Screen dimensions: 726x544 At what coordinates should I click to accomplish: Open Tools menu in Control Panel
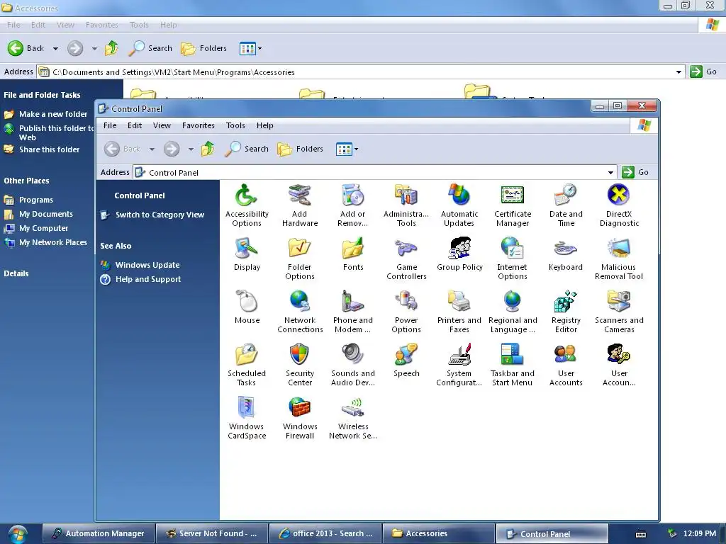point(235,125)
